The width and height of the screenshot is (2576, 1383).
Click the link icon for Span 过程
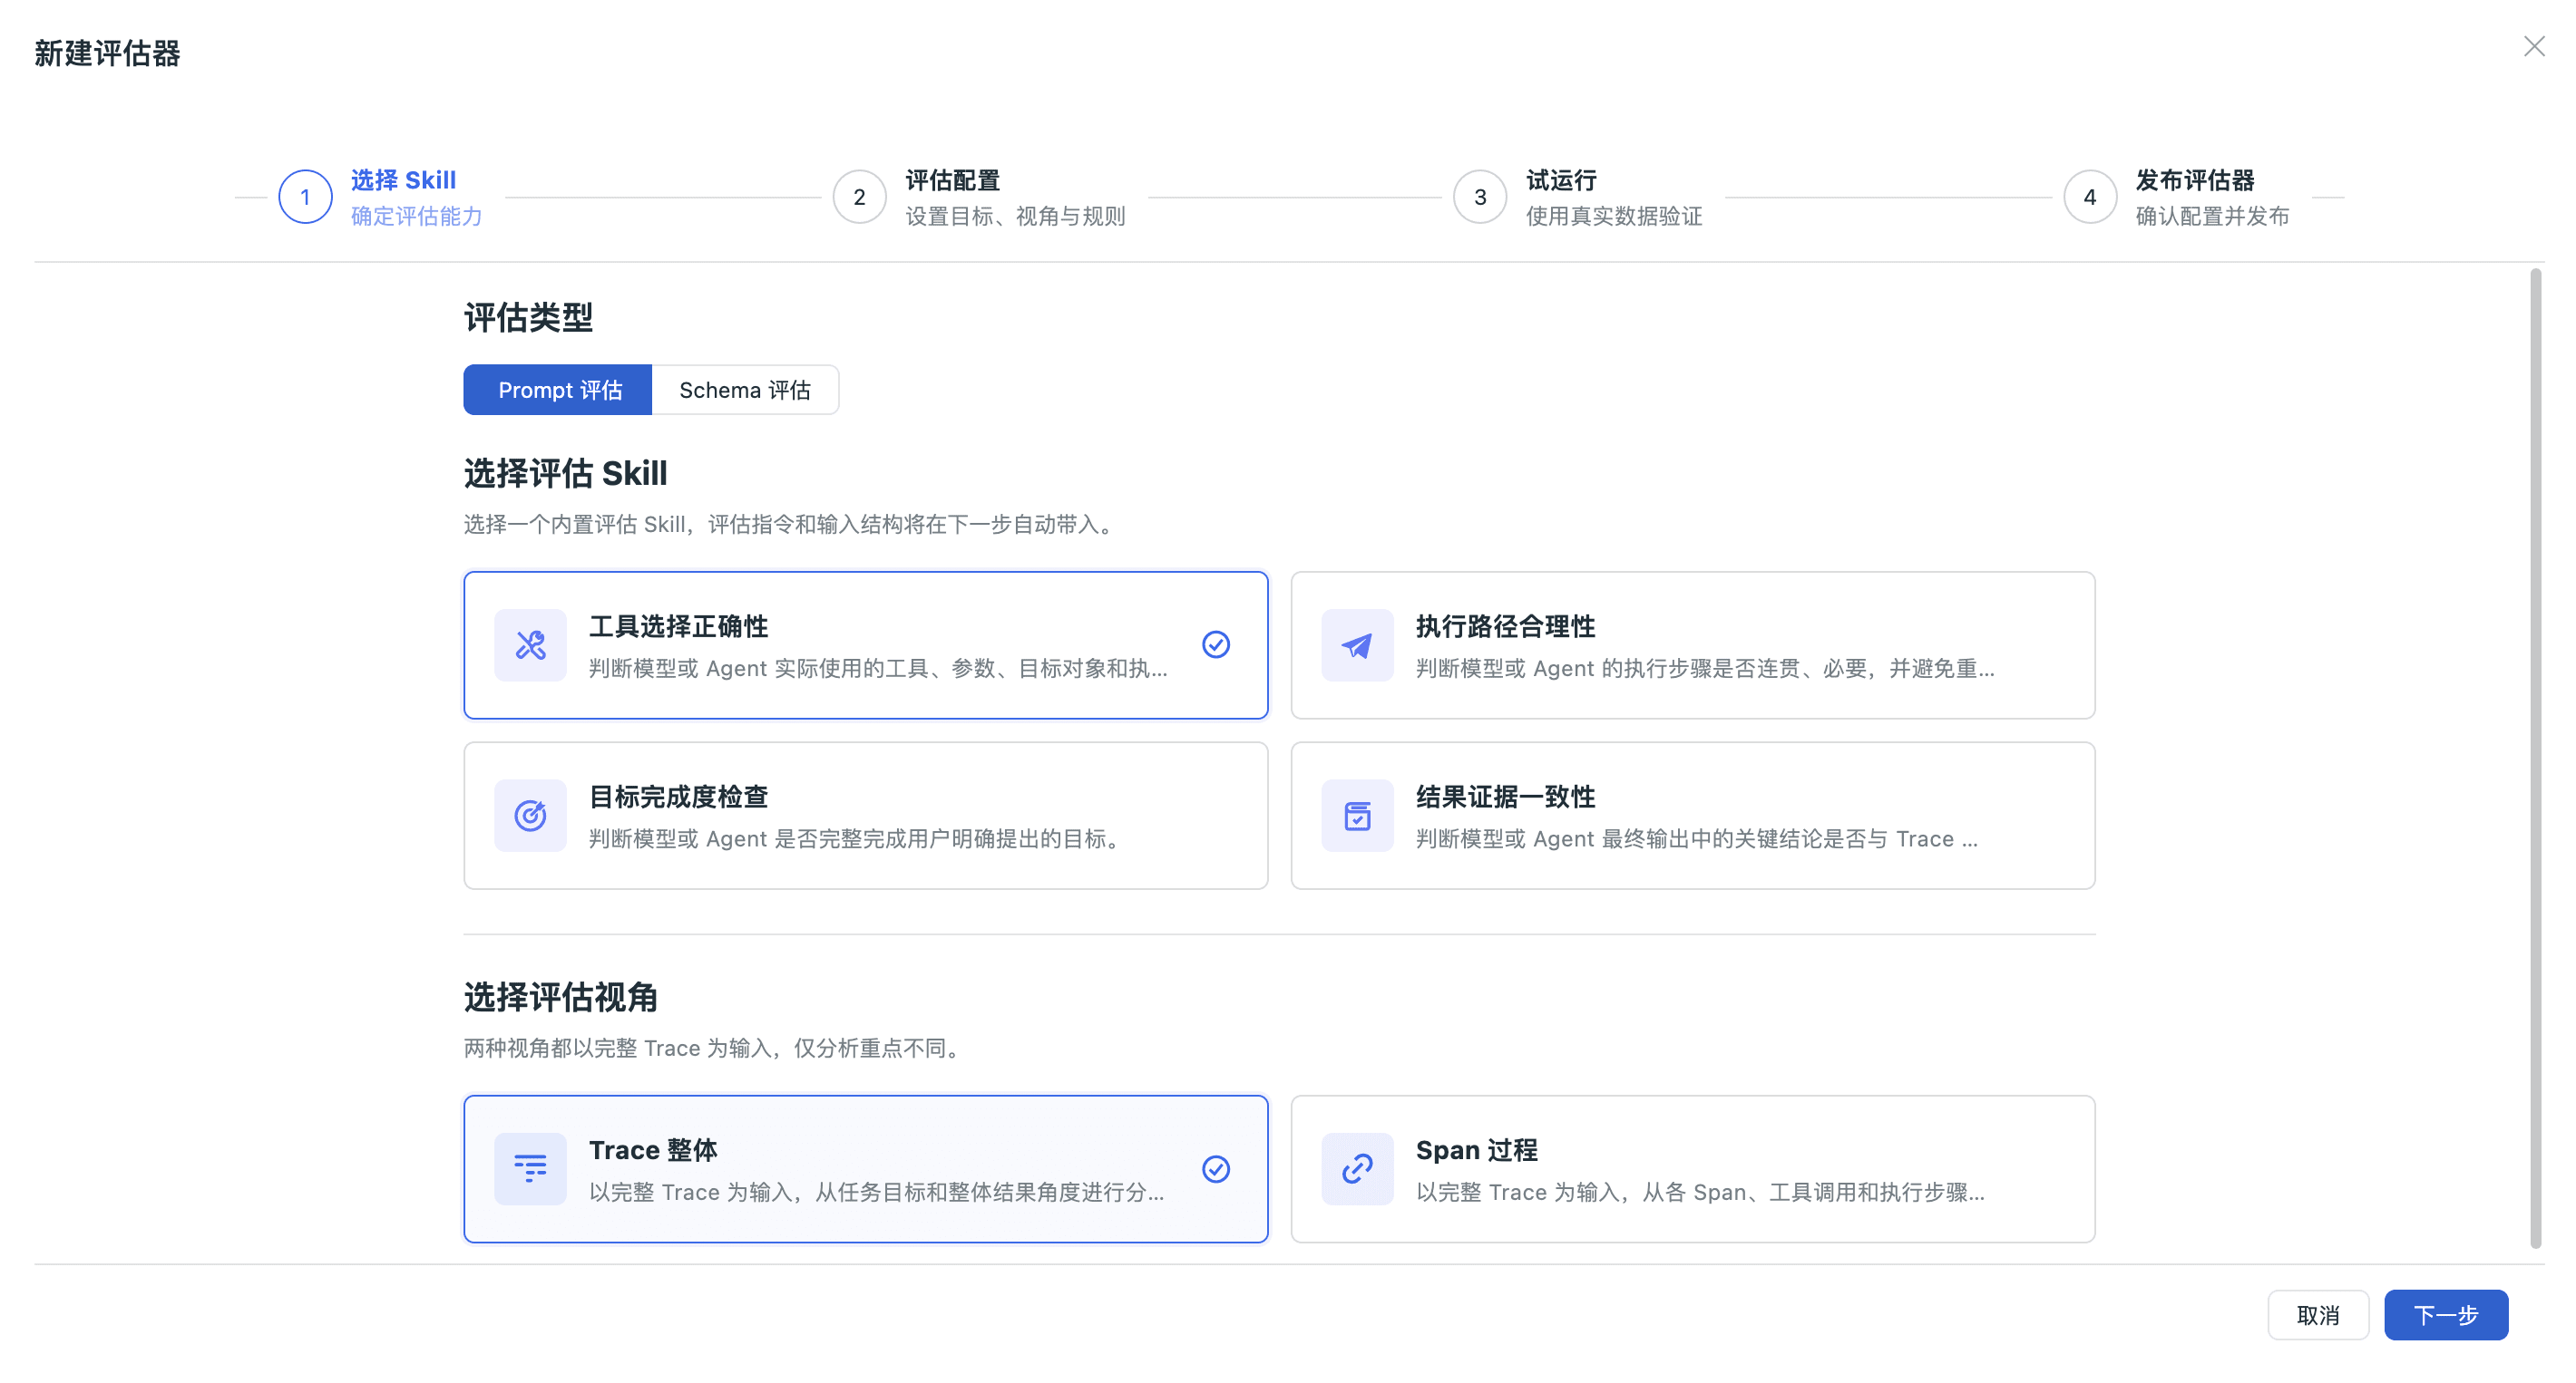[x=1357, y=1169]
